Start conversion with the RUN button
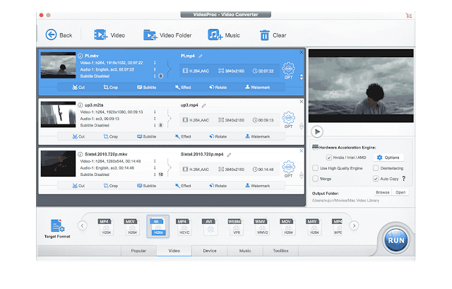This screenshot has width=452, height=289. [x=396, y=240]
